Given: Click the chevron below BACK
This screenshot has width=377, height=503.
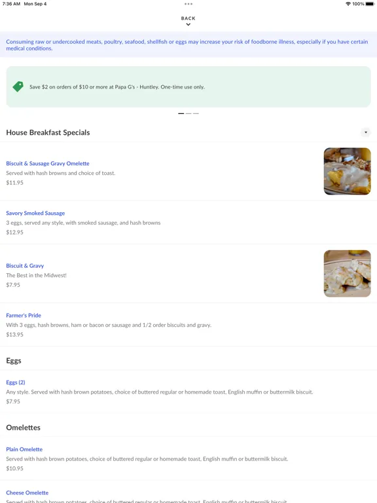Looking at the screenshot, I should pos(188,24).
